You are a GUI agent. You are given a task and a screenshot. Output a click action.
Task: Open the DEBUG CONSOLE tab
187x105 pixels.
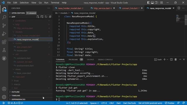105,60
